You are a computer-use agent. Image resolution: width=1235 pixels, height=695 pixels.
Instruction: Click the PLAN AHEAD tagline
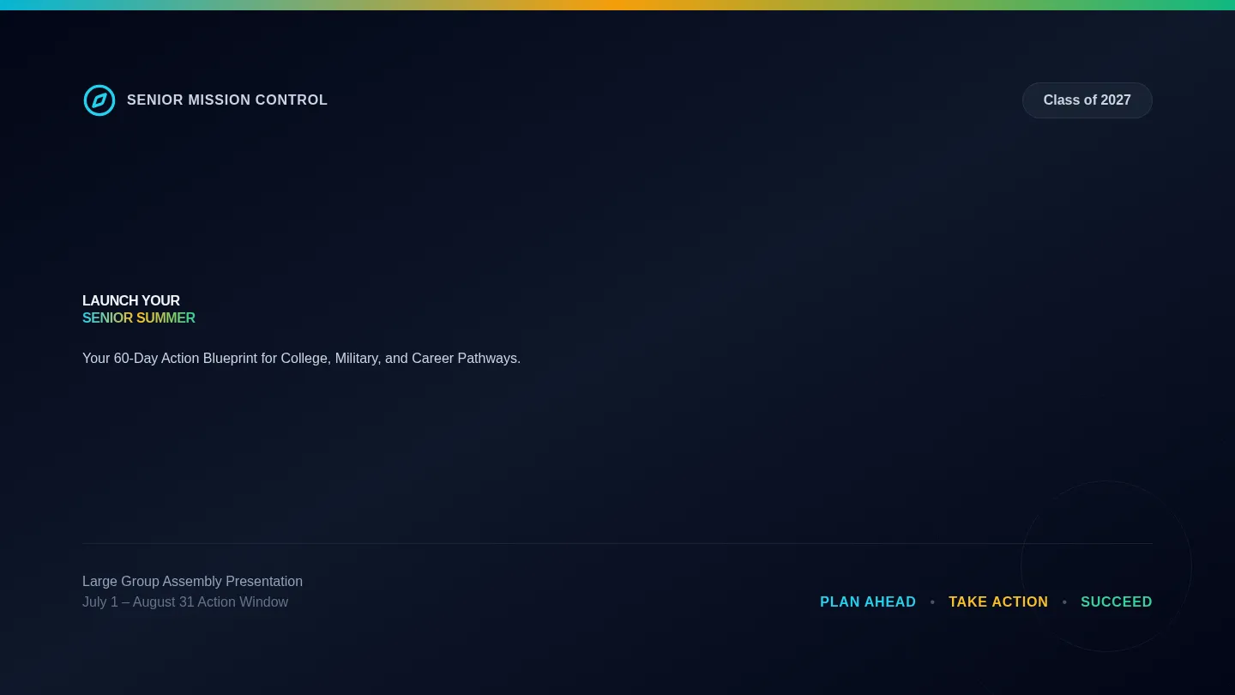tap(868, 602)
